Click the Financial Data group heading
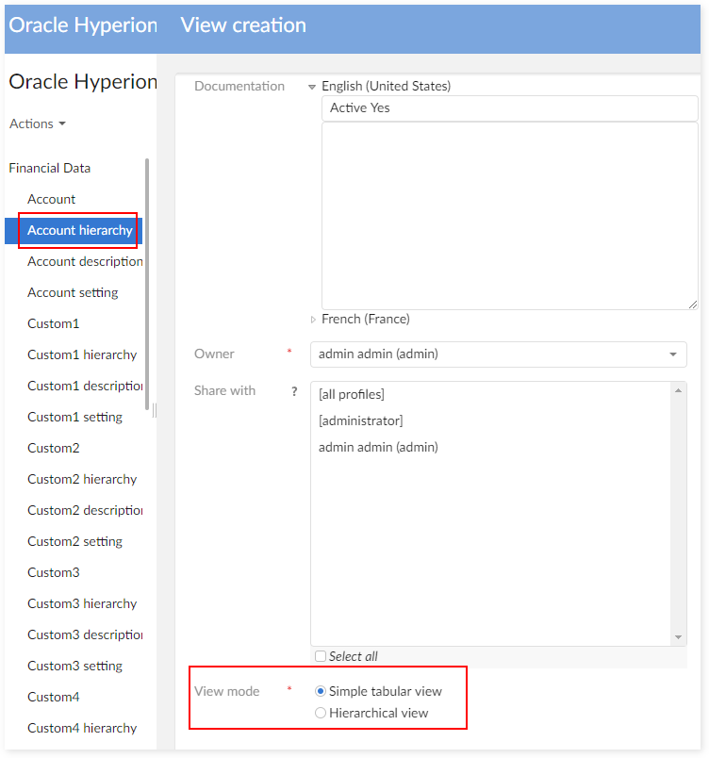The image size is (709, 758). (x=50, y=168)
